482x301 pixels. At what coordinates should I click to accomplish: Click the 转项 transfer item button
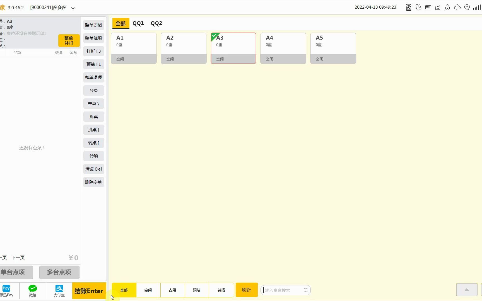pyautogui.click(x=94, y=156)
